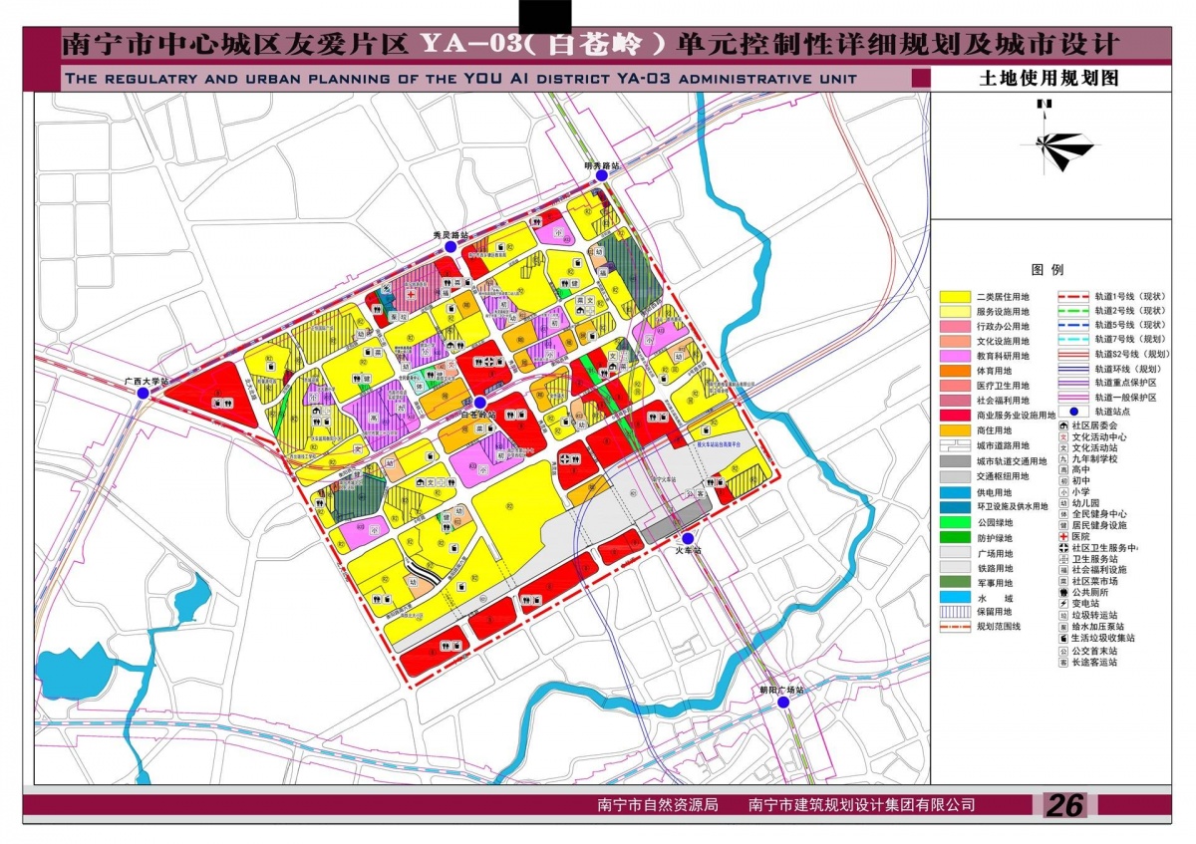The width and height of the screenshot is (1196, 844).
Task: Select the 秀灵路站 station marker
Action: click(450, 245)
